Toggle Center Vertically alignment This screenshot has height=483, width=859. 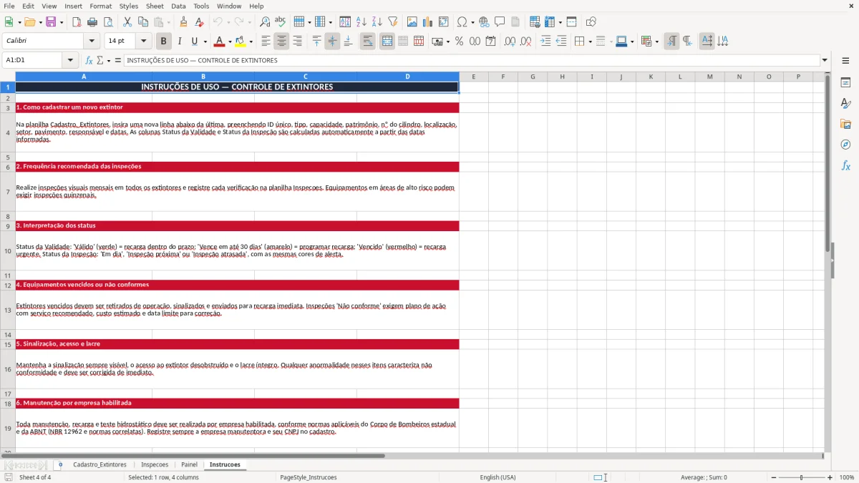coord(332,42)
